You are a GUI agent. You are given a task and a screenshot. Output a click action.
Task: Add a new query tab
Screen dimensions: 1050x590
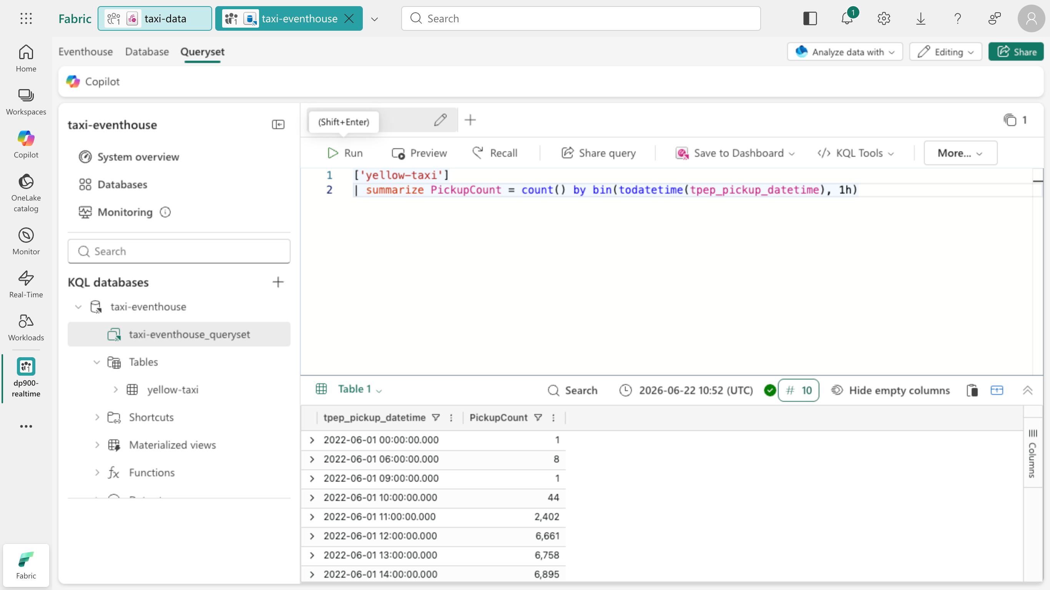[x=470, y=120]
